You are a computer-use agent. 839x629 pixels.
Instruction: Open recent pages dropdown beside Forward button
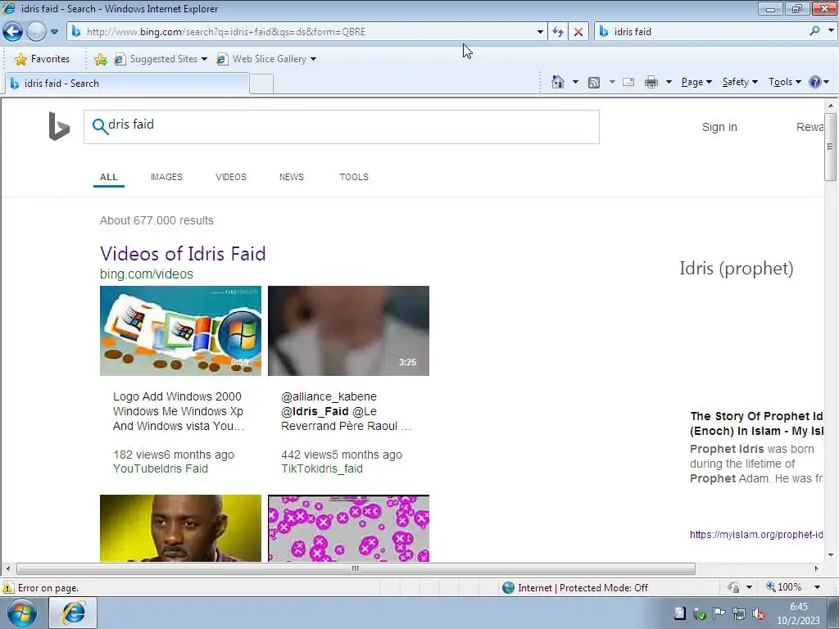click(54, 32)
